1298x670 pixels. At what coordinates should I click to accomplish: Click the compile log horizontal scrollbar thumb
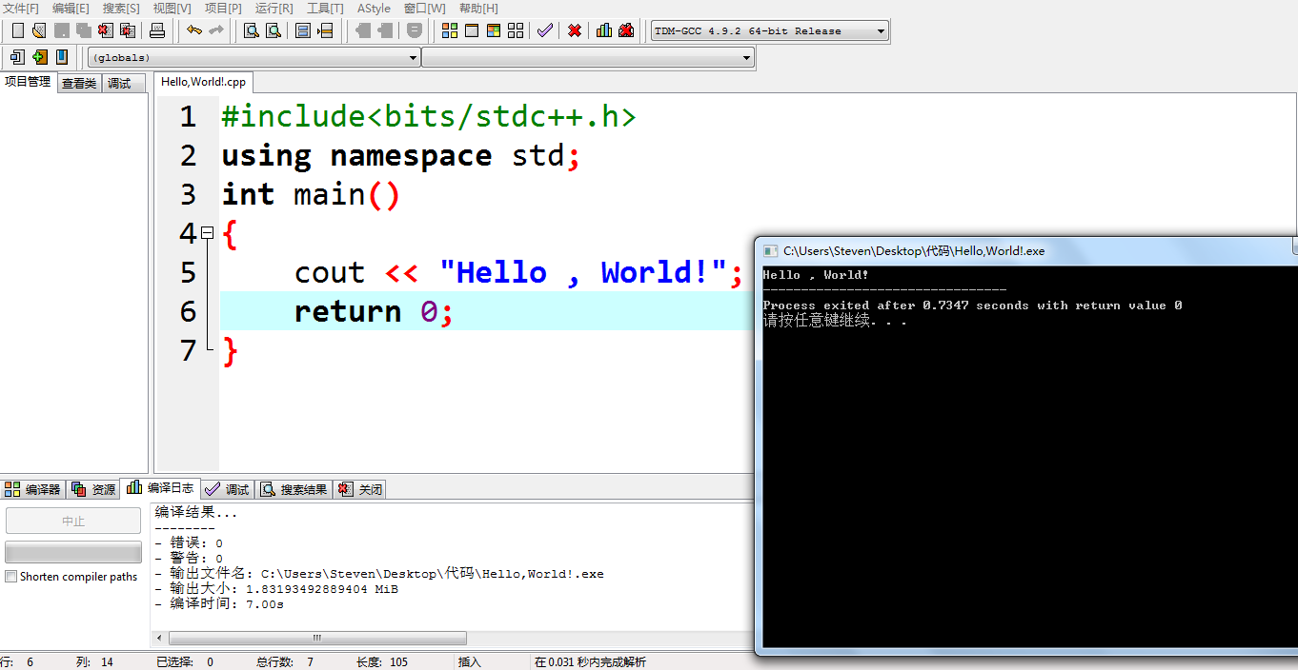pyautogui.click(x=317, y=639)
